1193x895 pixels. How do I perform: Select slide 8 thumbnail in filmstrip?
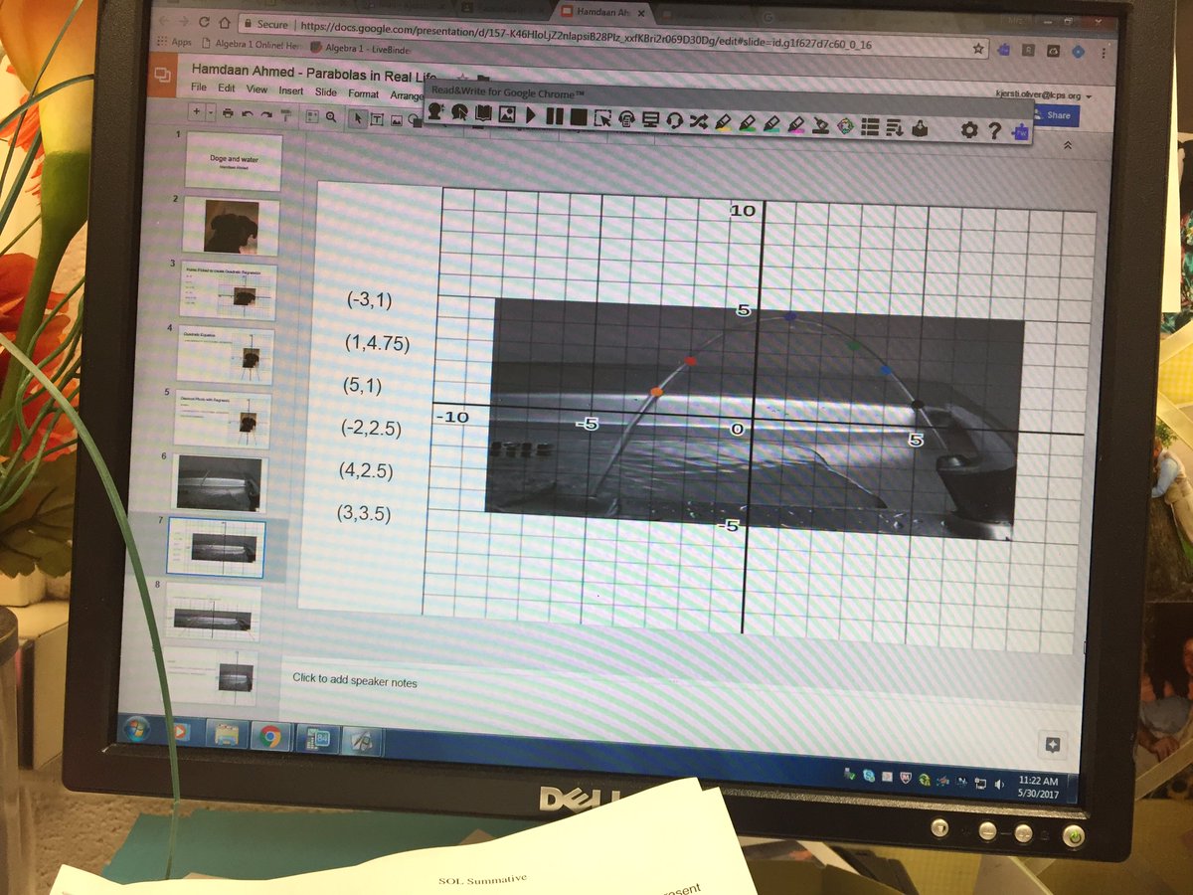(214, 613)
